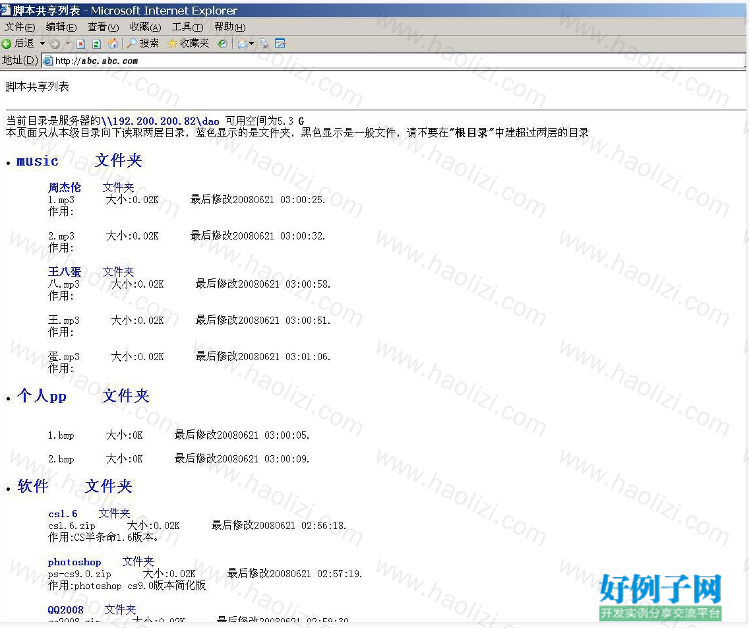Open the 软件 folder link
This screenshot has width=749, height=628.
(33, 486)
